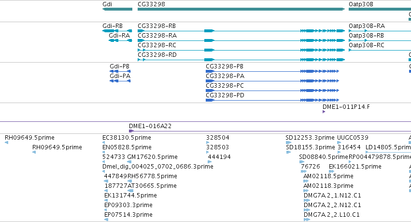The width and height of the screenshot is (411, 222).
Task: Click EST label SD12253.3prime
Action: pos(310,138)
